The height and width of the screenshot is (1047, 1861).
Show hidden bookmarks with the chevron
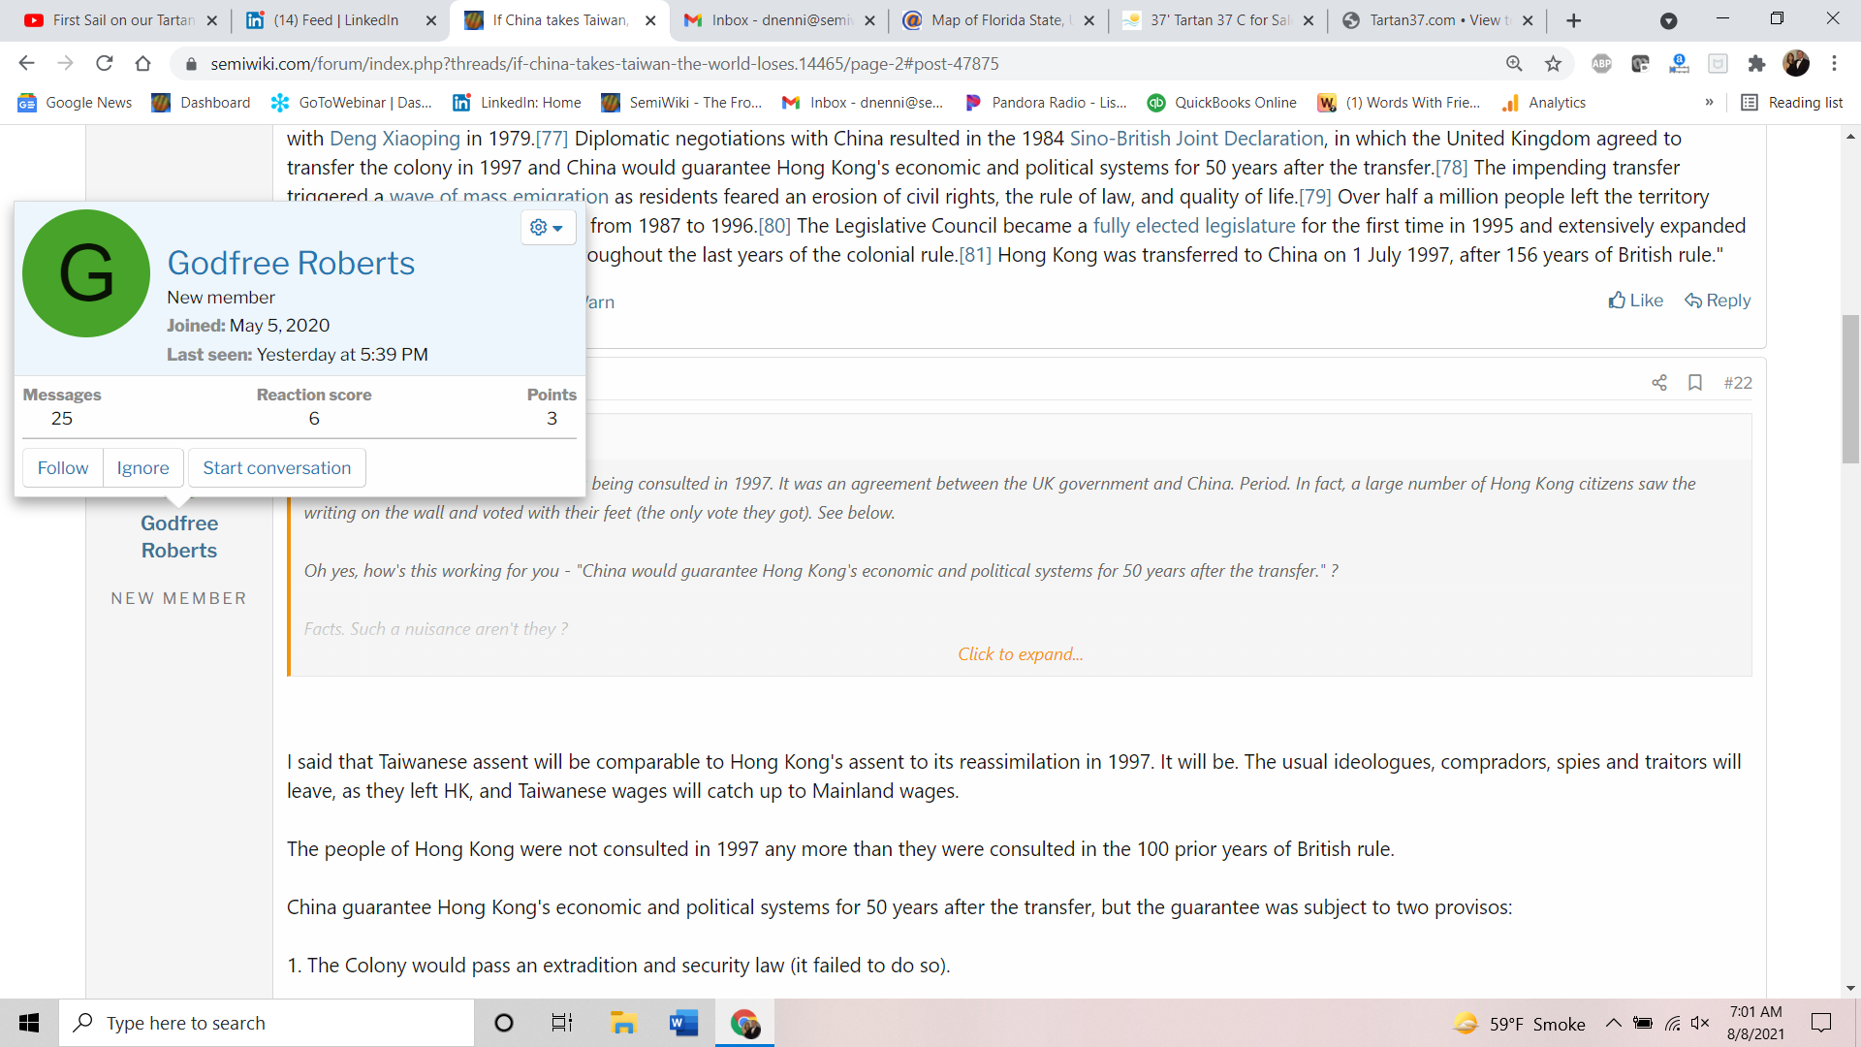(x=1709, y=103)
